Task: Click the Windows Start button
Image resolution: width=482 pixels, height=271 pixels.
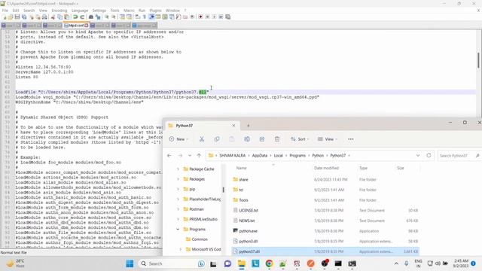Action: [130, 263]
